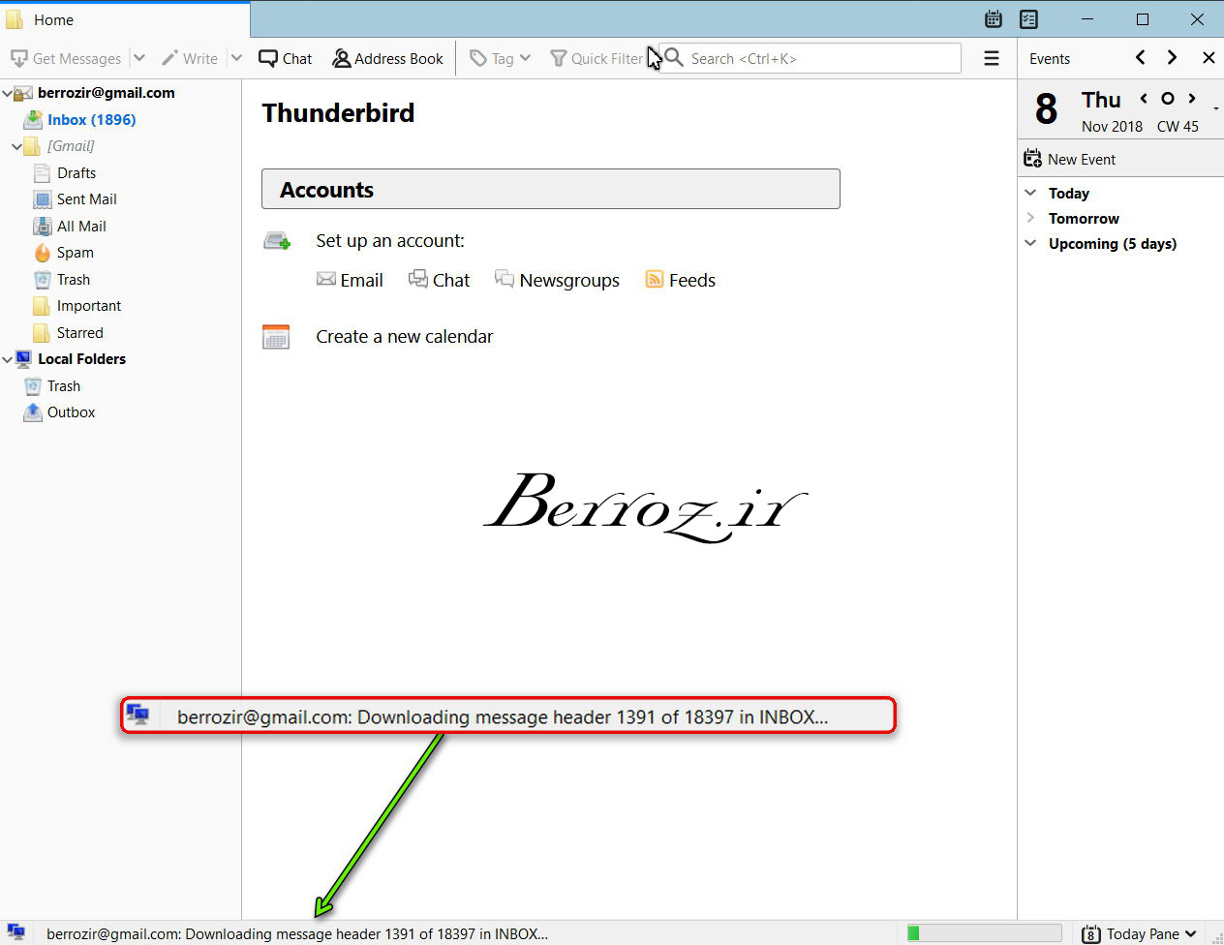This screenshot has width=1224, height=945.
Task: Expand the Tomorrow events section
Action: coord(1030,218)
